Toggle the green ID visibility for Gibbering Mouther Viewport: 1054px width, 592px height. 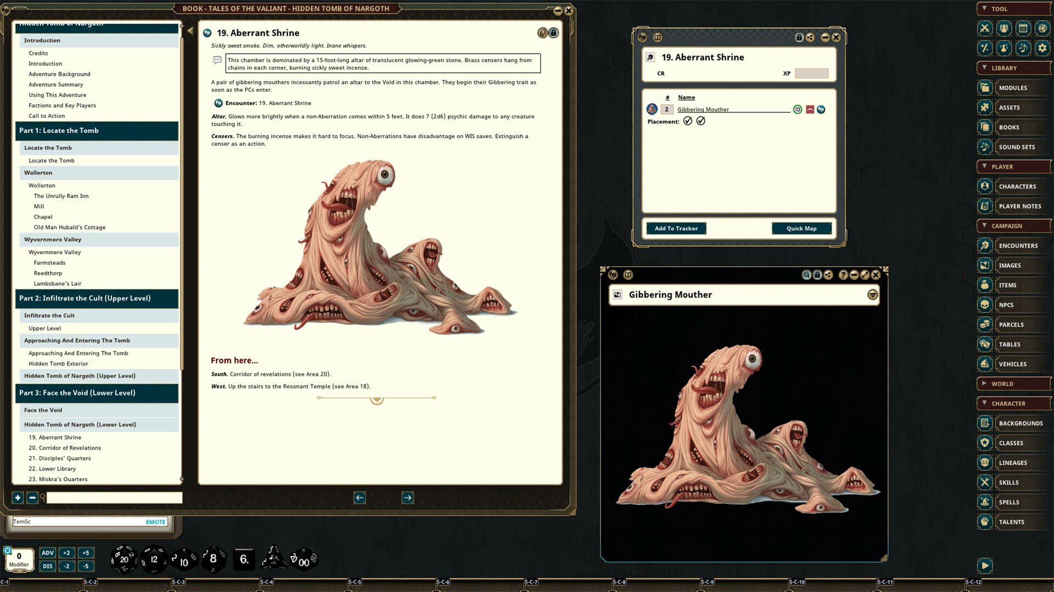click(x=798, y=109)
